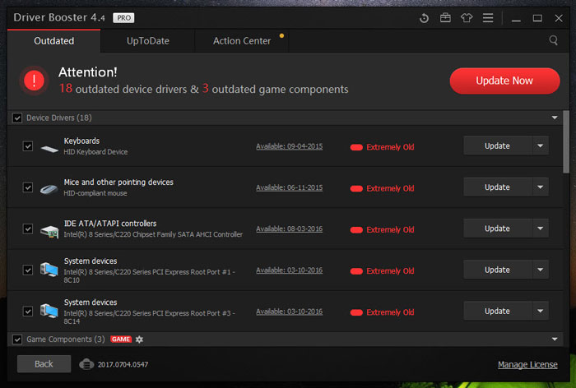Switch to the UpToDate tab

click(148, 41)
